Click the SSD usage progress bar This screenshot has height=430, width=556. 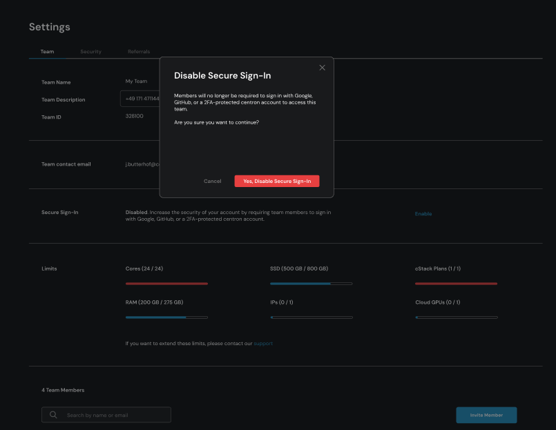311,284
